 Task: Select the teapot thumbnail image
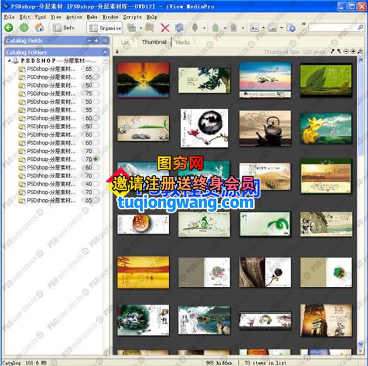click(264, 128)
